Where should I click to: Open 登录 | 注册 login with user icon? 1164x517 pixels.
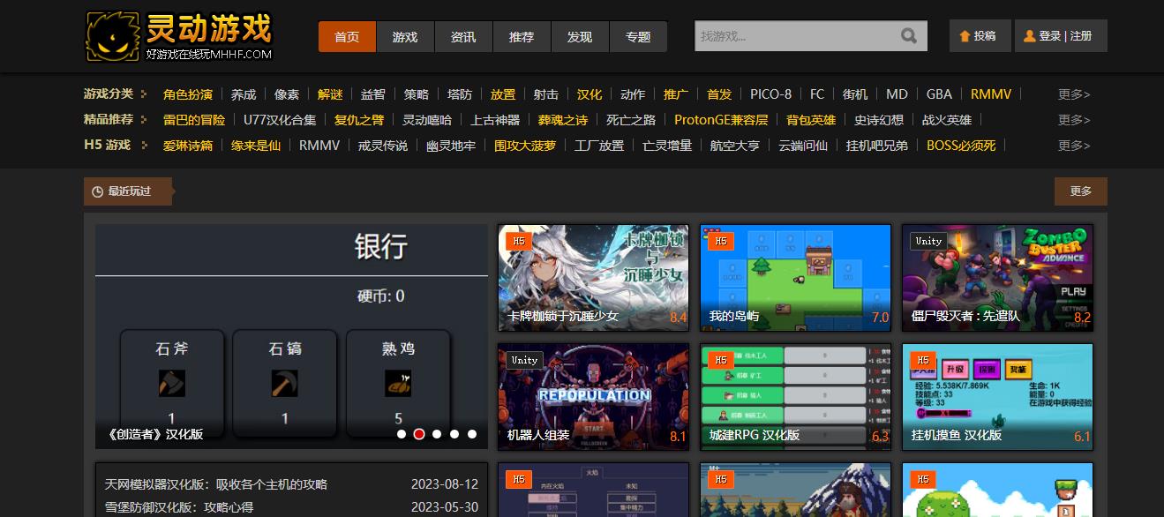pyautogui.click(x=1060, y=36)
